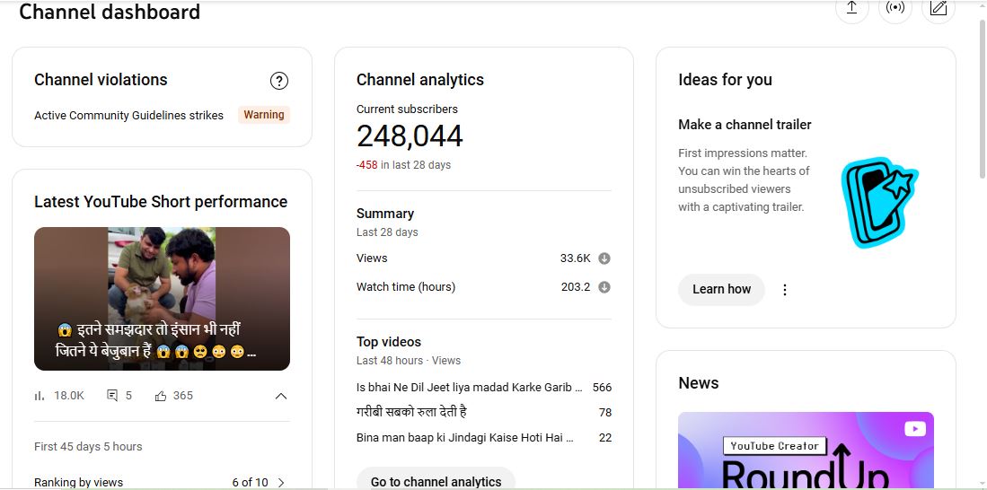Open the channel violations help icon
Viewport: 987px width, 490px height.
(x=279, y=81)
